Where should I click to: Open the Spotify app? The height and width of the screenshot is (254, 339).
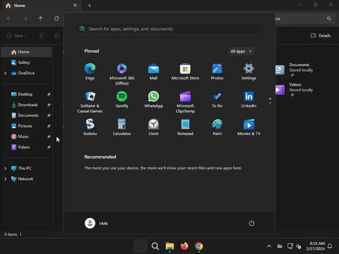pos(122,100)
